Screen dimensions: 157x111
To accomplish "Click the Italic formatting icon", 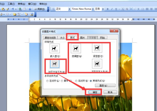I will click(112, 9).
